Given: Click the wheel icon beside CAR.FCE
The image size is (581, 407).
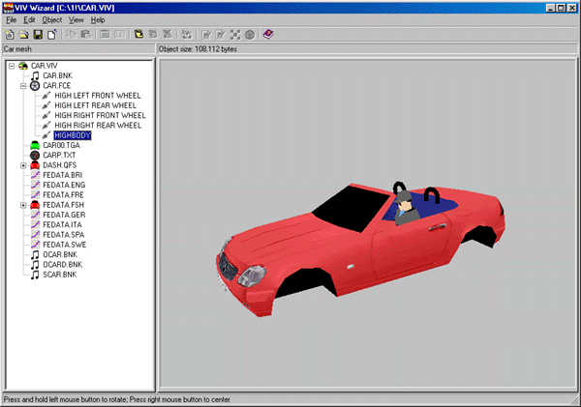Looking at the screenshot, I should 35,85.
